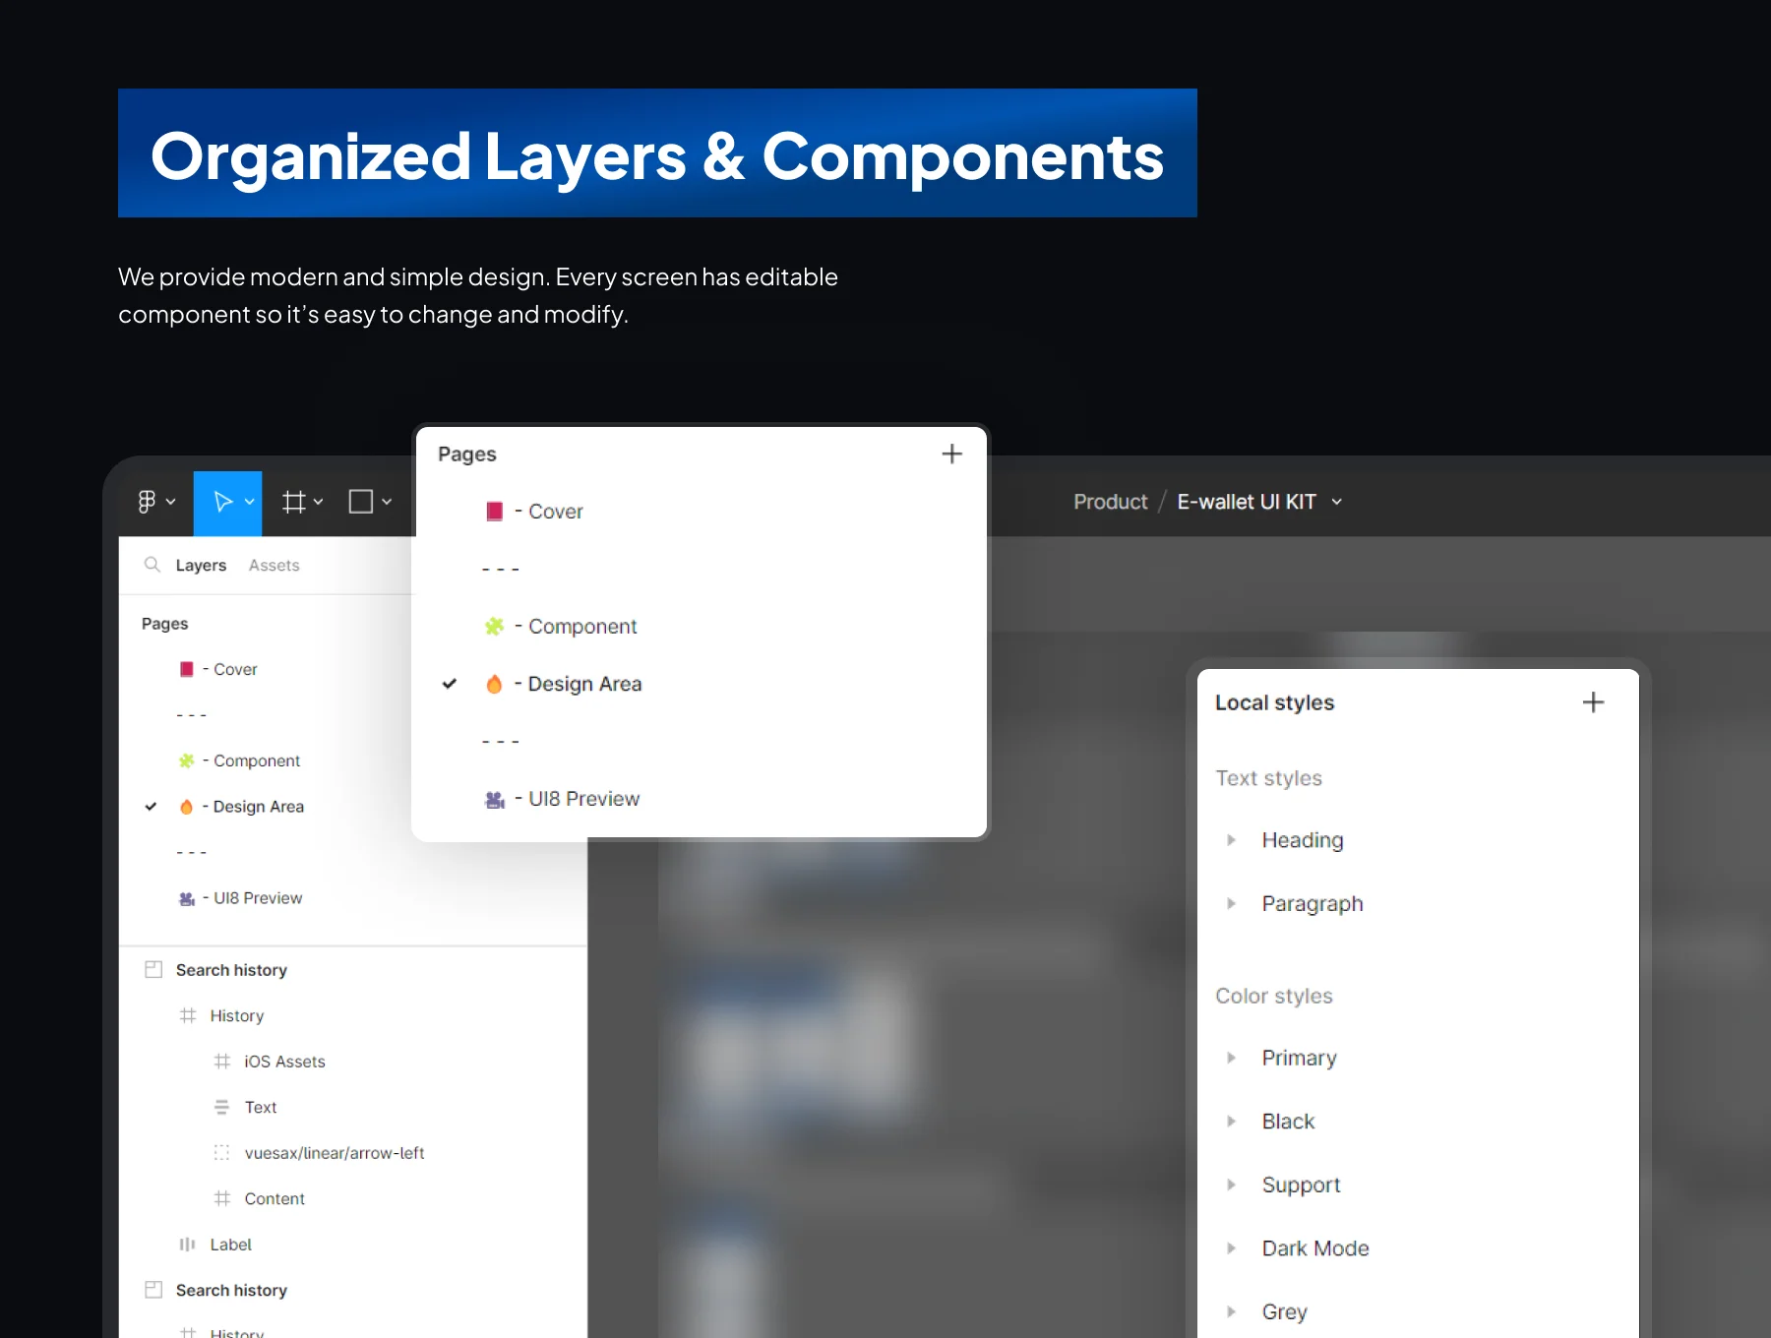Screen dimensions: 1771x1338
Task: Click Label auto-layout icon
Action: (x=188, y=1245)
